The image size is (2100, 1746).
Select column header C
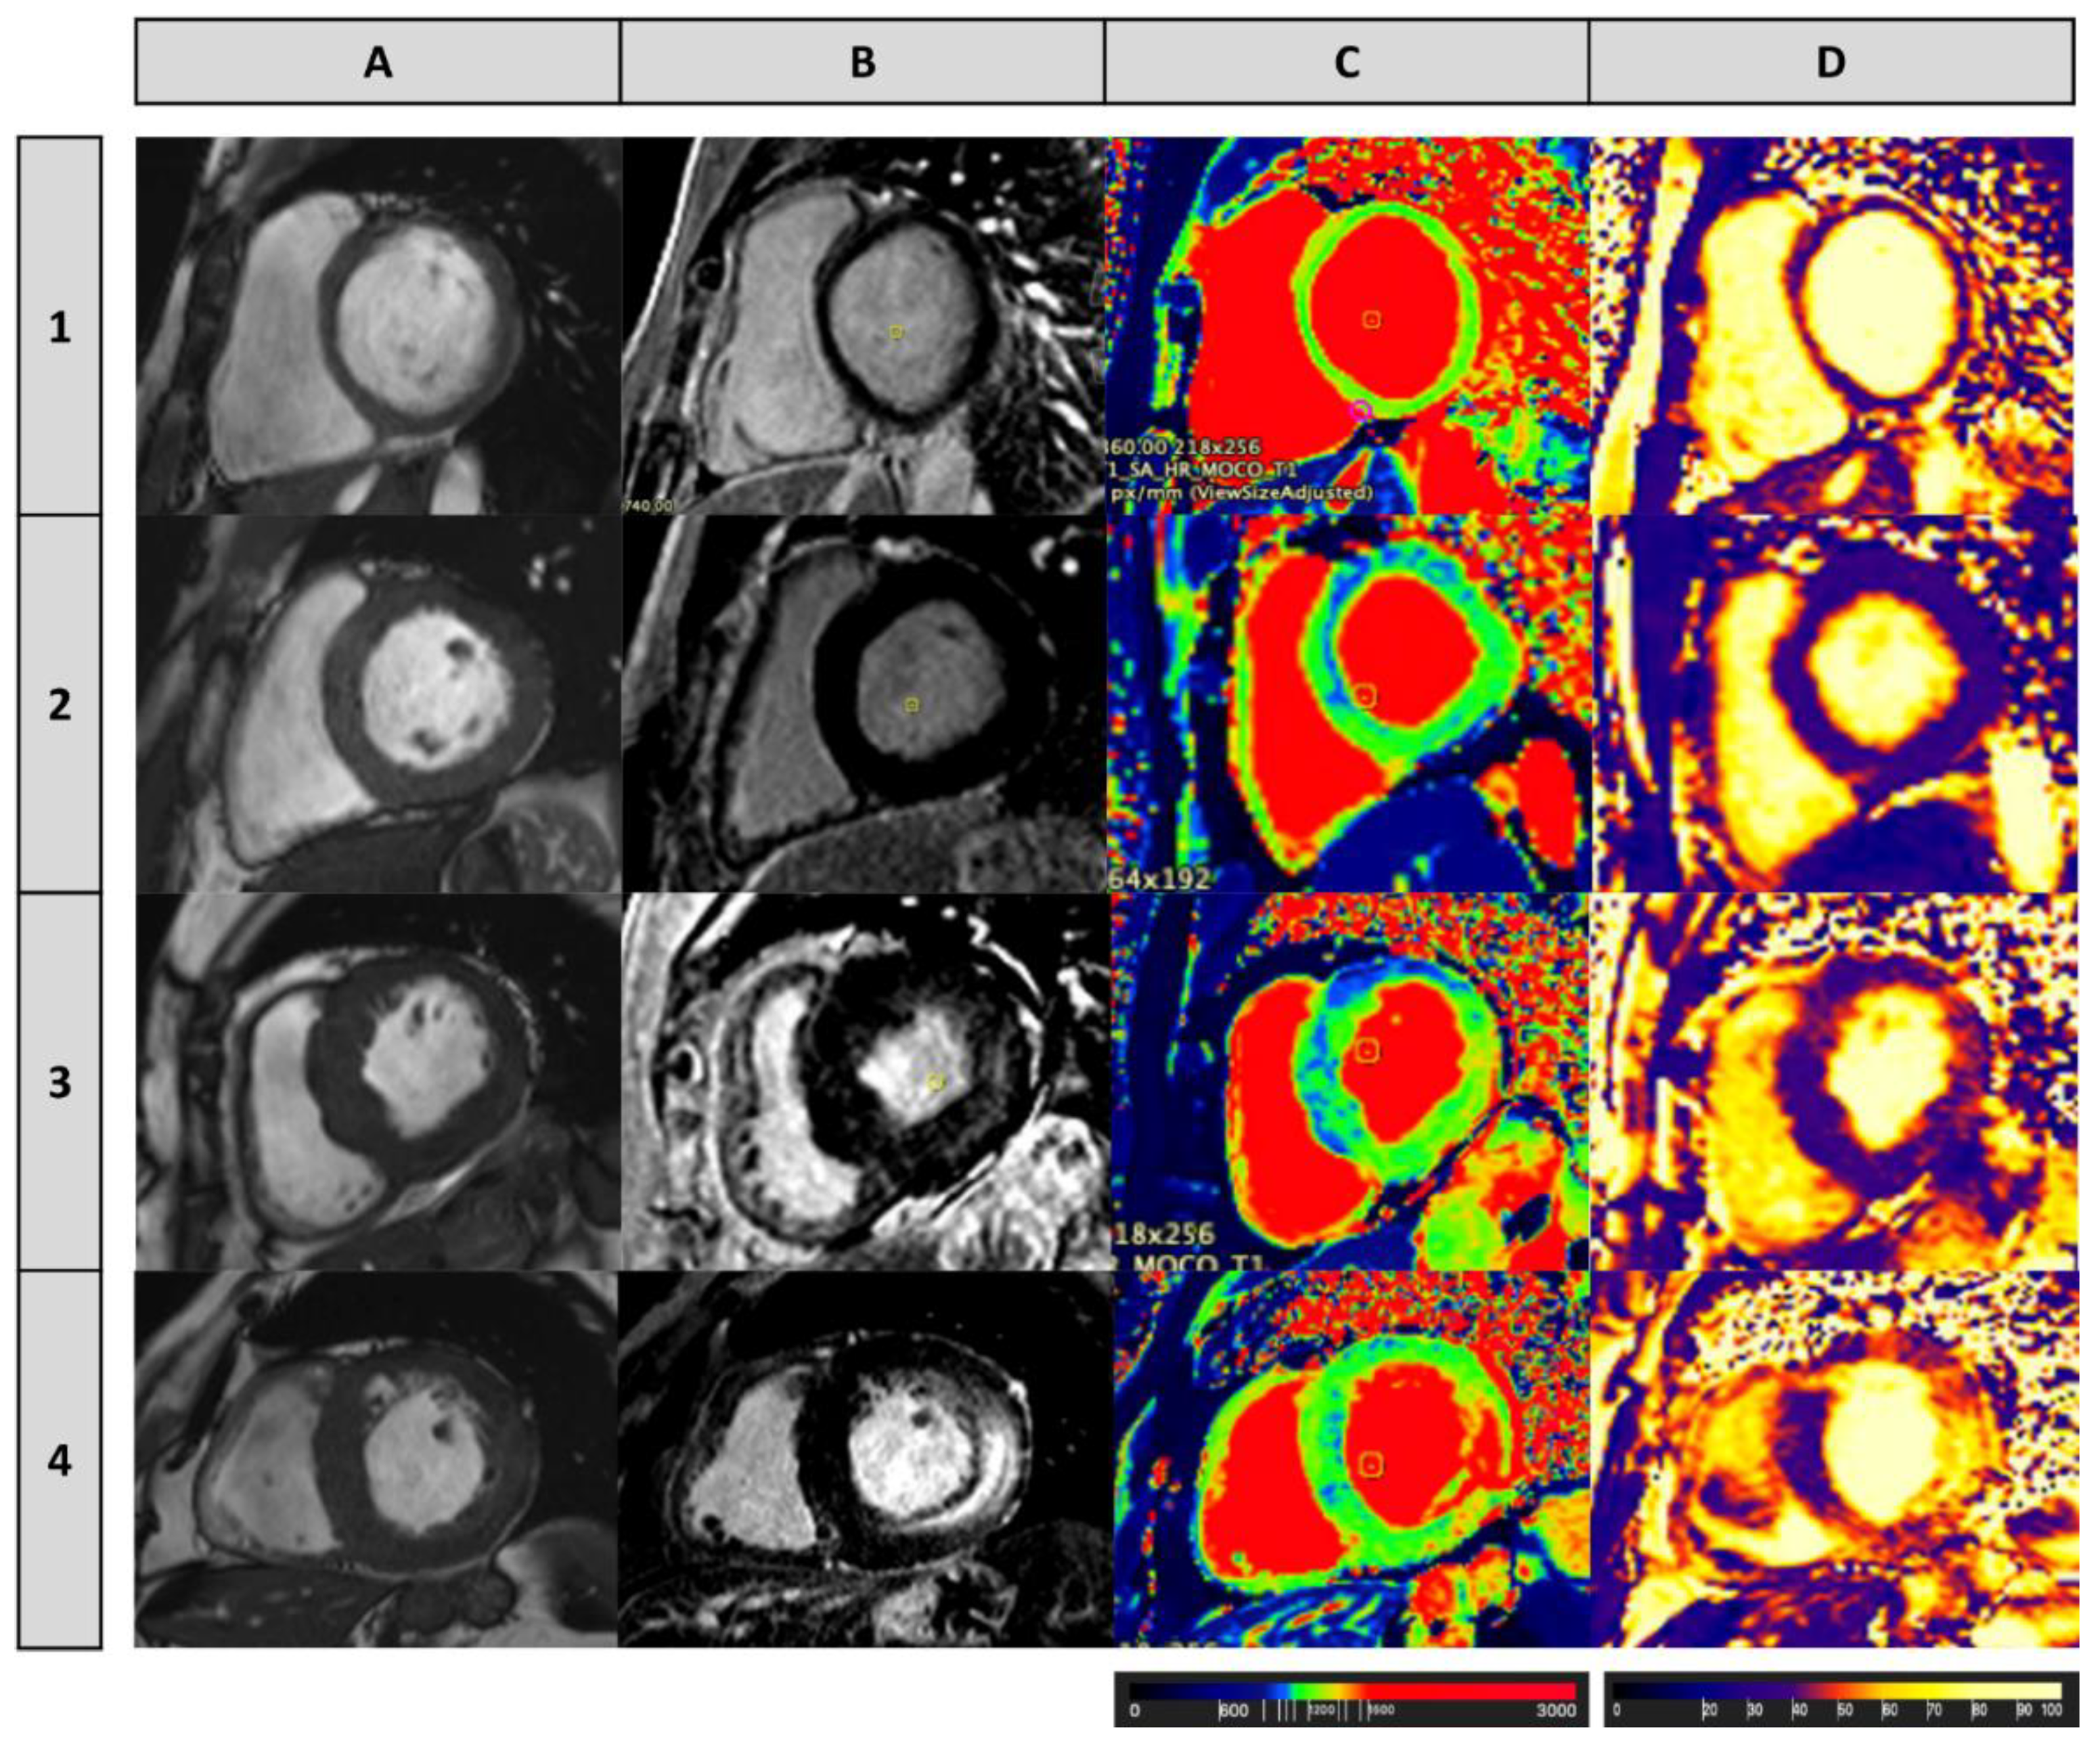tap(1346, 62)
